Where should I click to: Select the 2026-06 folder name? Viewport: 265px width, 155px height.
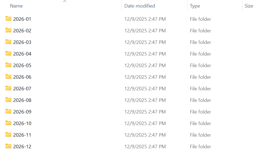coord(22,77)
